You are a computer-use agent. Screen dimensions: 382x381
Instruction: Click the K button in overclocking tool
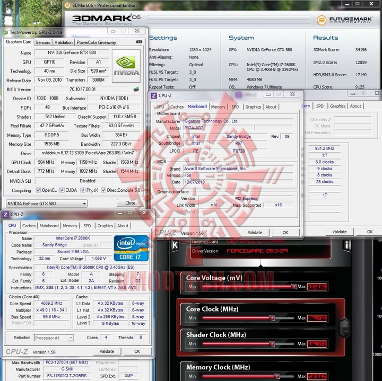pyautogui.click(x=175, y=245)
